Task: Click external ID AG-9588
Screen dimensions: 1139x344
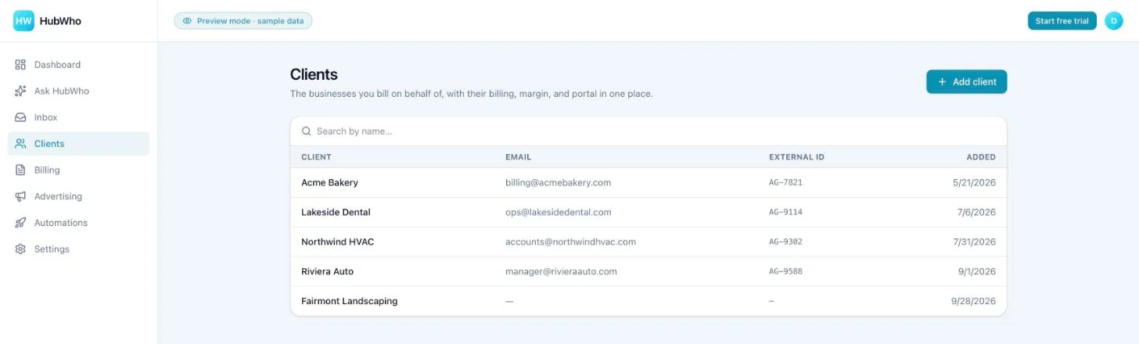Action: click(785, 271)
